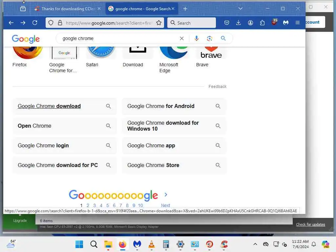Open the Firefox downloads panel
The height and width of the screenshot is (252, 336).
tap(238, 23)
